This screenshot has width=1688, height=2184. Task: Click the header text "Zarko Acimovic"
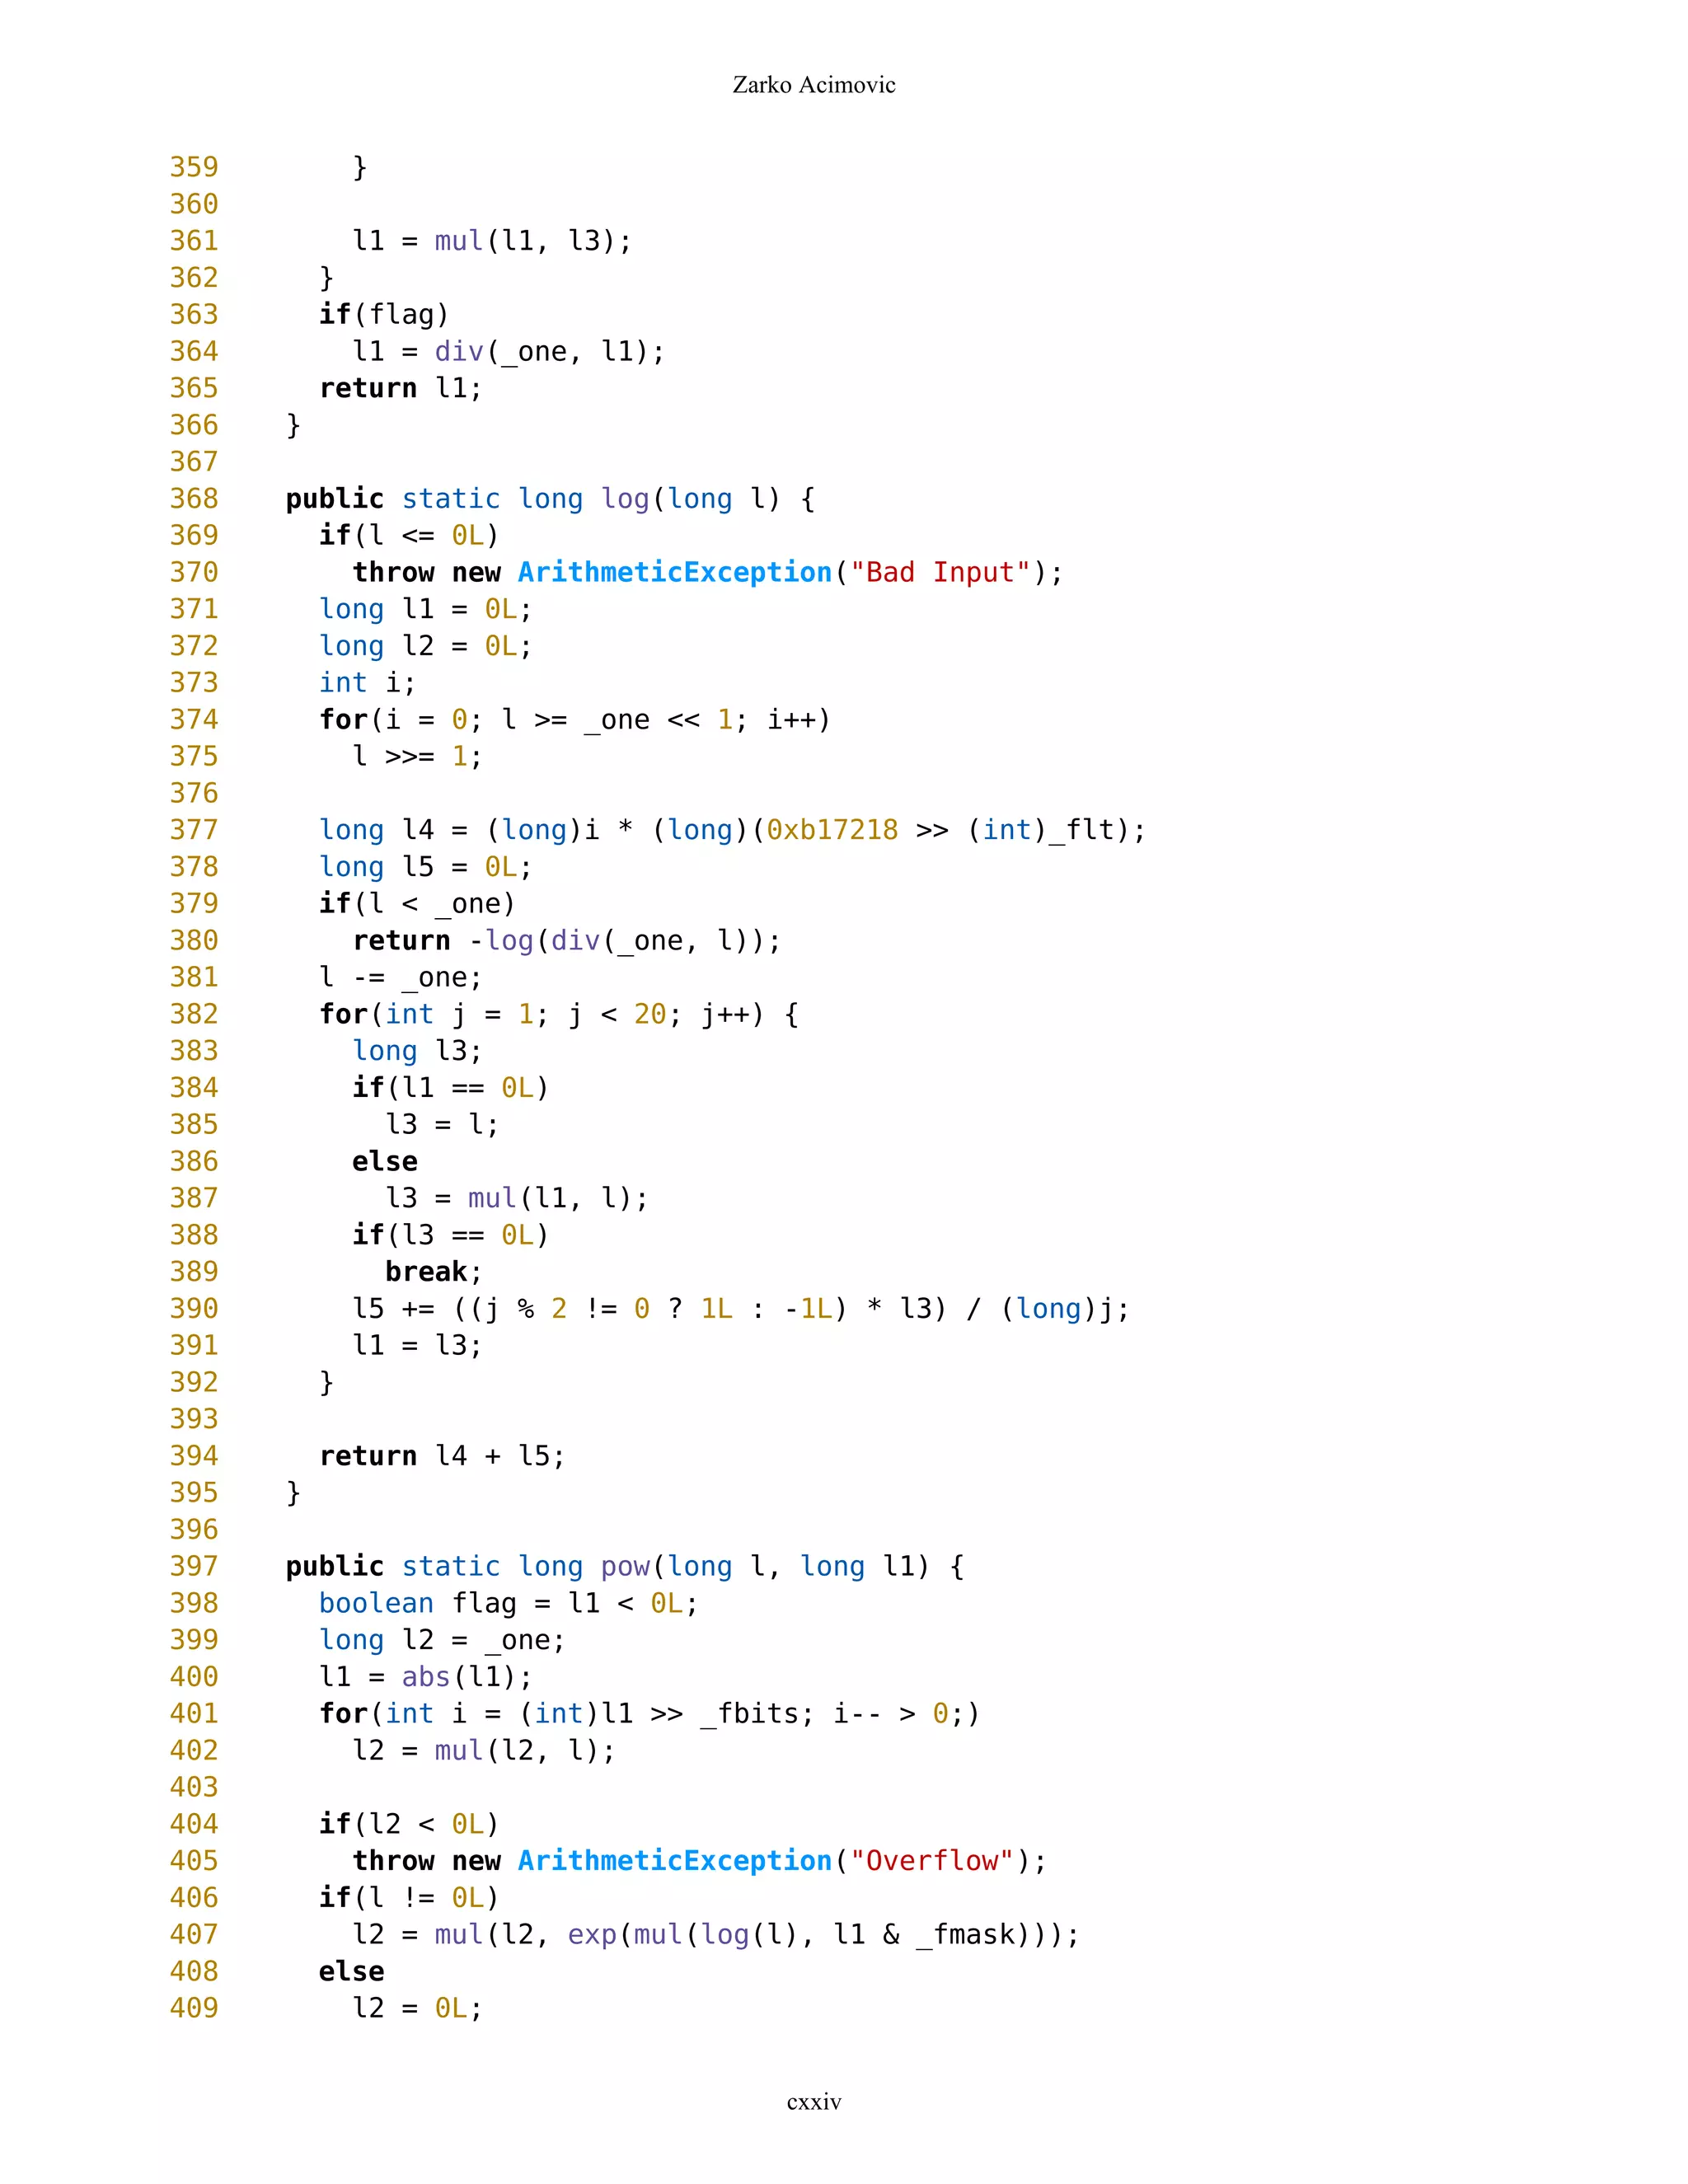pyautogui.click(x=814, y=85)
